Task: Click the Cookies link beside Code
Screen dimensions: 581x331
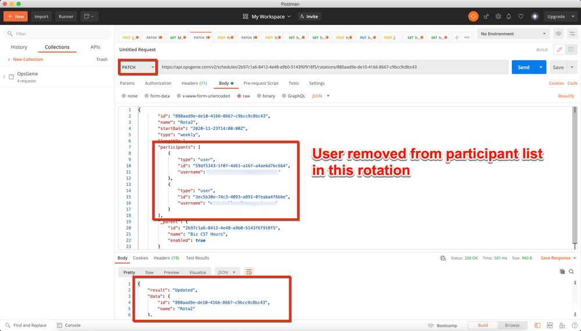Action: 556,83
